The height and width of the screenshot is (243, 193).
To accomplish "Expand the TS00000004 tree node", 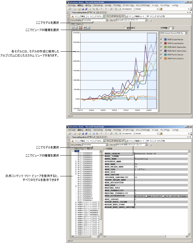I will (x=76, y=161).
